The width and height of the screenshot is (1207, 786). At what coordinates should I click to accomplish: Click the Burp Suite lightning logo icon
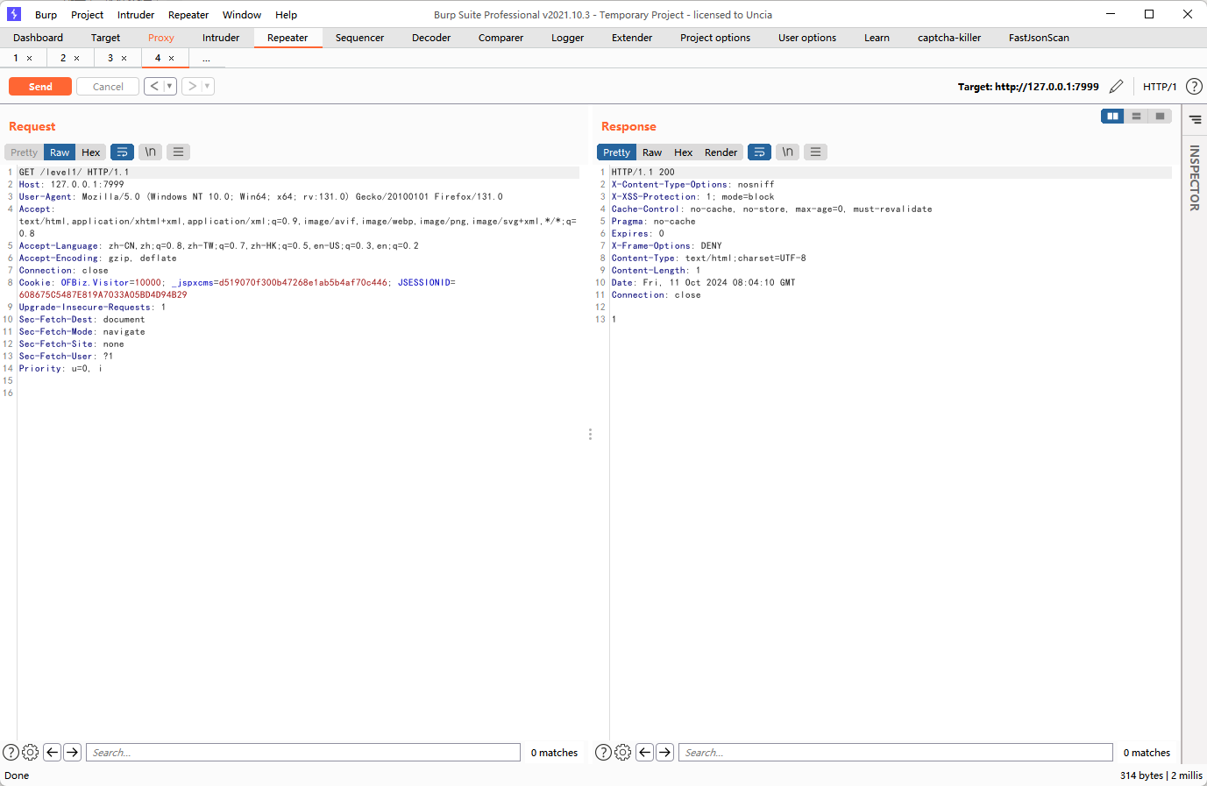tap(14, 14)
